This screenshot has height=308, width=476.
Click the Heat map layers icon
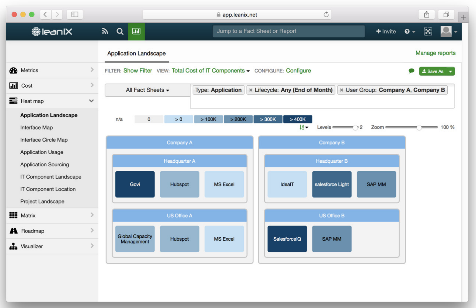(x=13, y=101)
